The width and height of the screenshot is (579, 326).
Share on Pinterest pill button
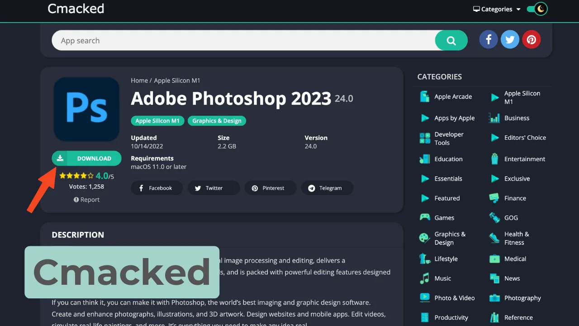(x=271, y=188)
